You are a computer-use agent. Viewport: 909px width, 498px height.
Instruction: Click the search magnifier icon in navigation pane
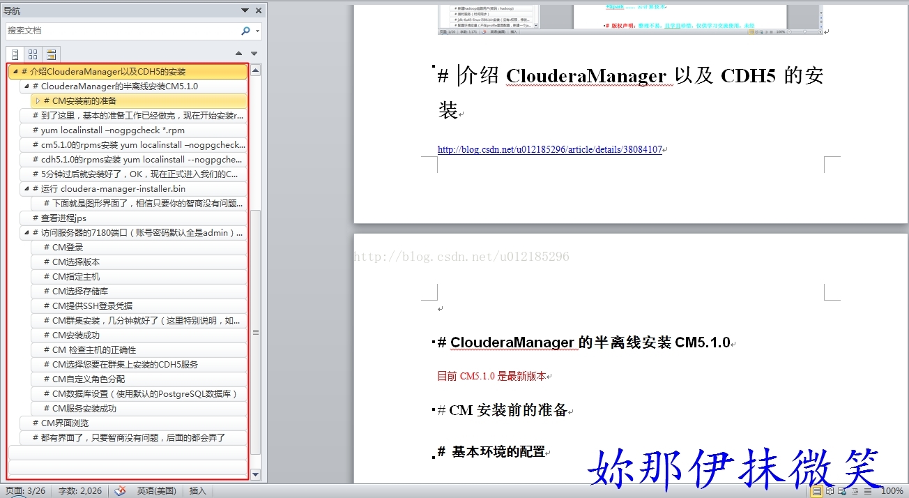(x=245, y=31)
